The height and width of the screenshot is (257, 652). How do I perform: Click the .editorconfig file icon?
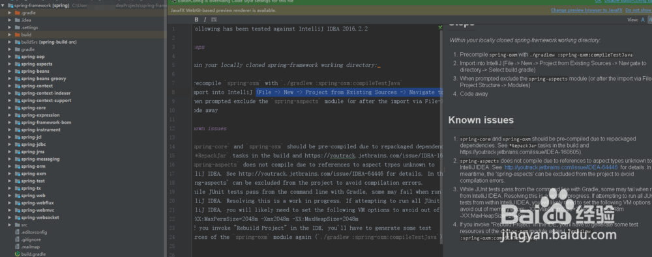tap(17, 232)
